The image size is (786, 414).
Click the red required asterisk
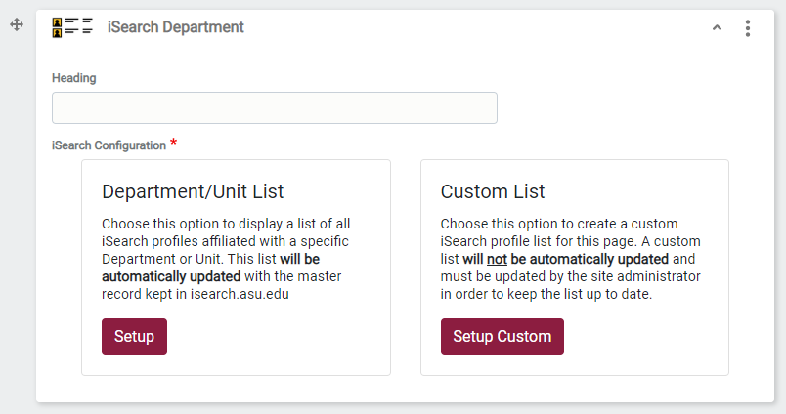[173, 144]
